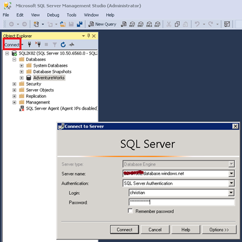This screenshot has height=242, width=242.
Task: Click the Save All toolbar icon
Action: [79, 24]
